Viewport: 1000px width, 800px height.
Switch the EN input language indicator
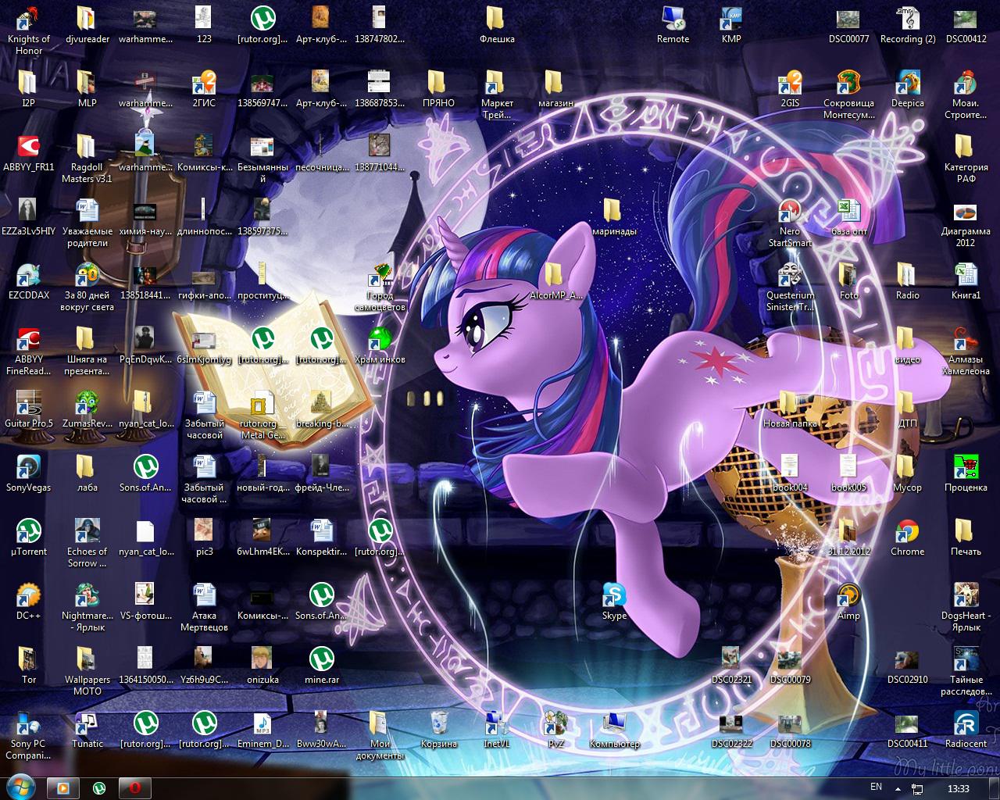(x=876, y=787)
